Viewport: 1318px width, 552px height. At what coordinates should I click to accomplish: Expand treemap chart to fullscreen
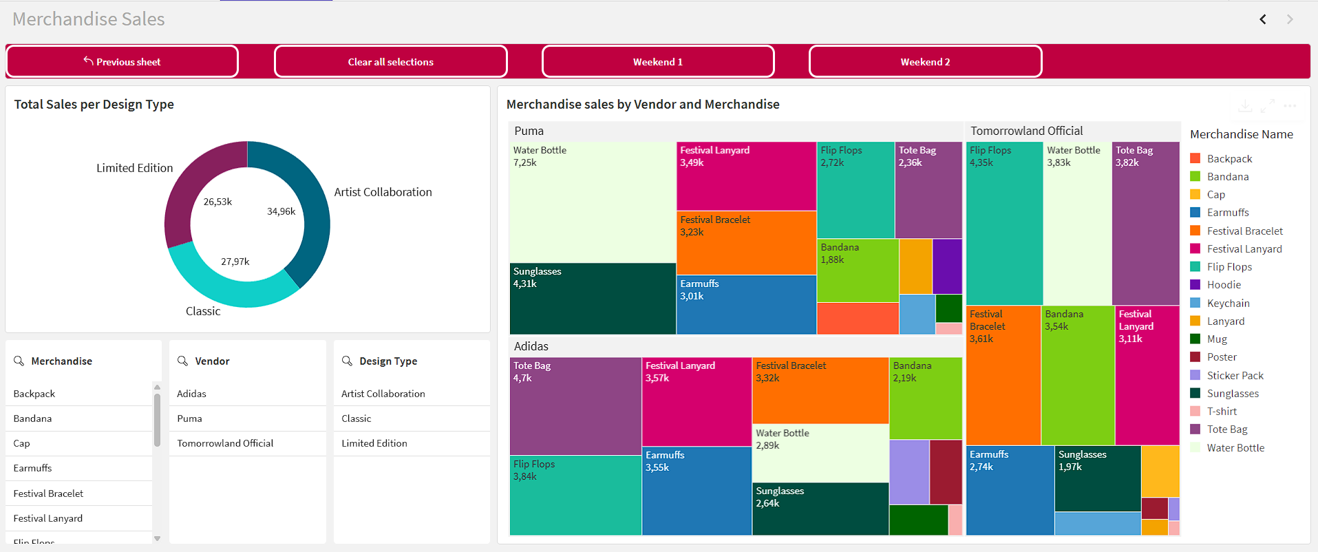pos(1268,106)
